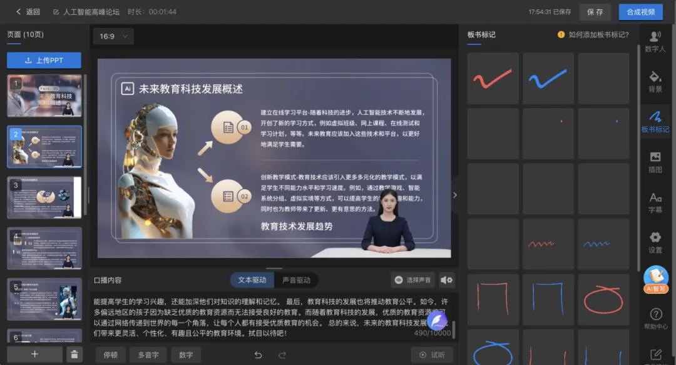This screenshot has width=676, height=365.
Task: Open the 字幕 subtitle panel
Action: coord(655,202)
